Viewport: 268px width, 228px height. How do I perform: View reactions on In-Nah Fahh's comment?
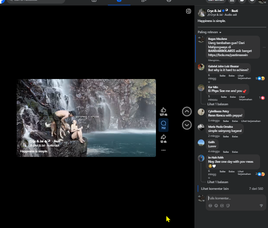point(260,174)
